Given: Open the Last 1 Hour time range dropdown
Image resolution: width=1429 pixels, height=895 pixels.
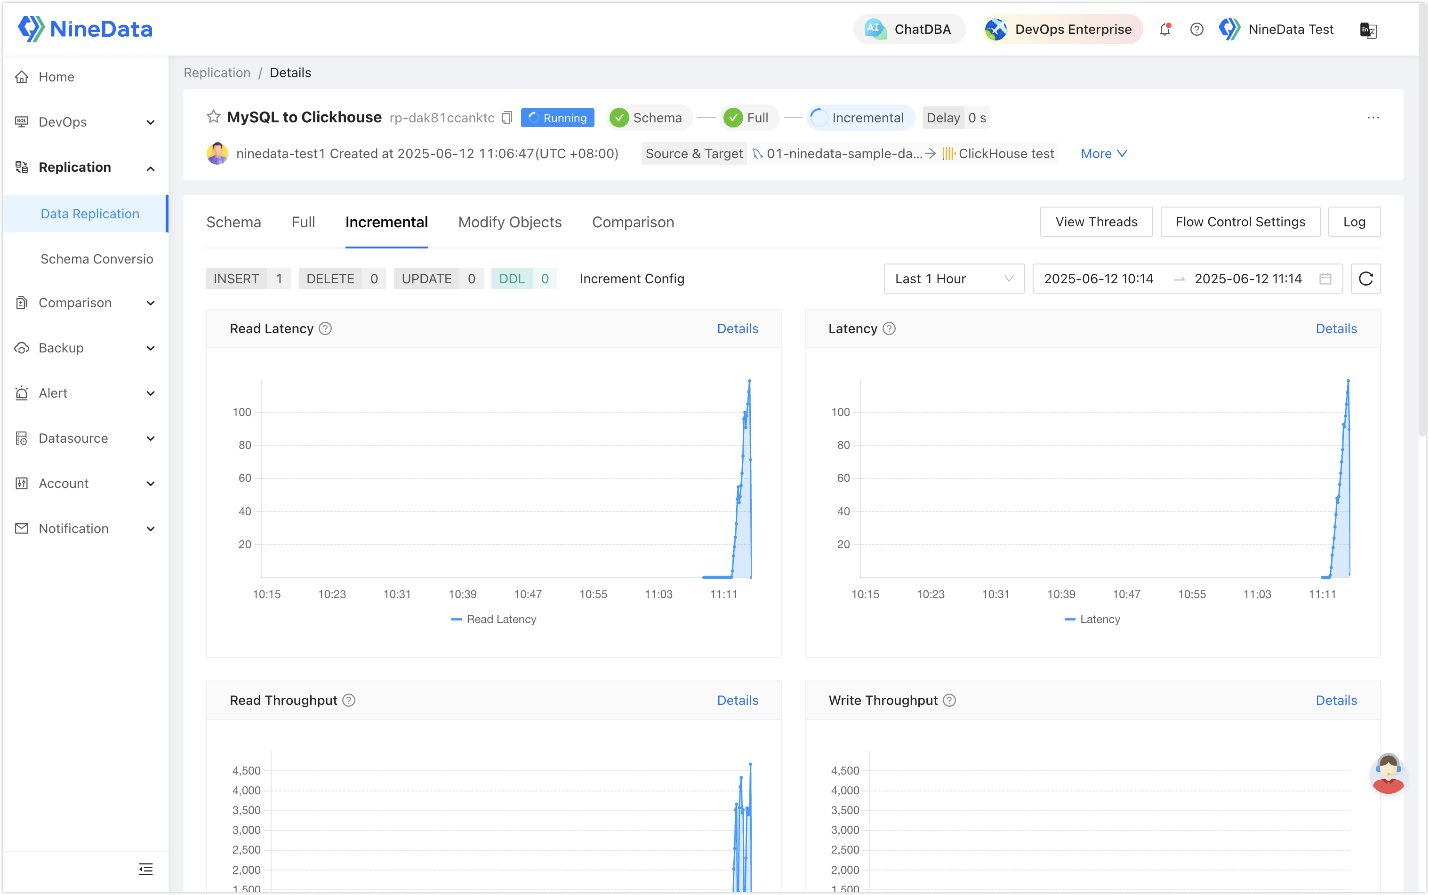Looking at the screenshot, I should pos(954,278).
